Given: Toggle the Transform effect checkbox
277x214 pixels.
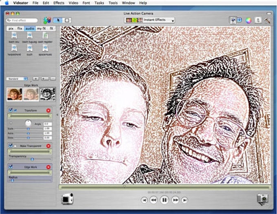Looking at the screenshot, I should point(11,110).
